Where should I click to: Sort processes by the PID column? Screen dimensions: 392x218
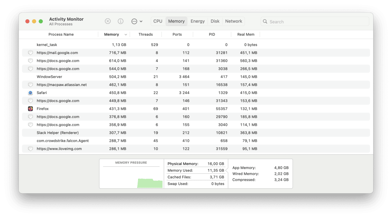click(212, 34)
